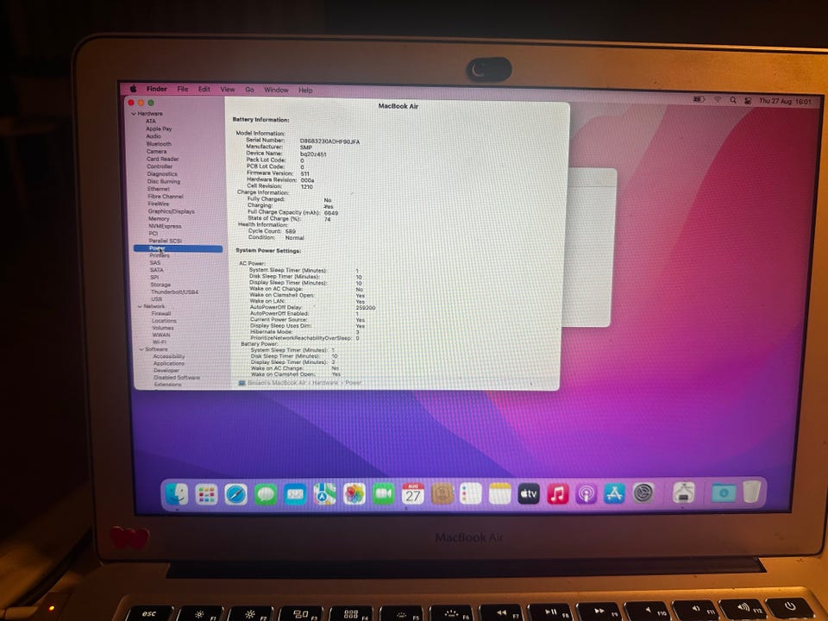
Task: Select Printers in sidebar
Action: point(160,255)
